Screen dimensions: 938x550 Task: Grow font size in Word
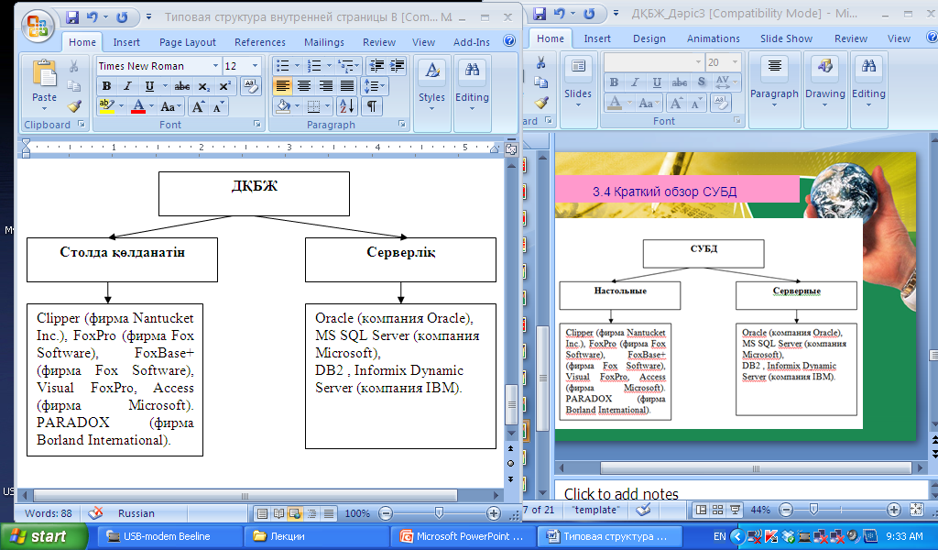tap(197, 107)
